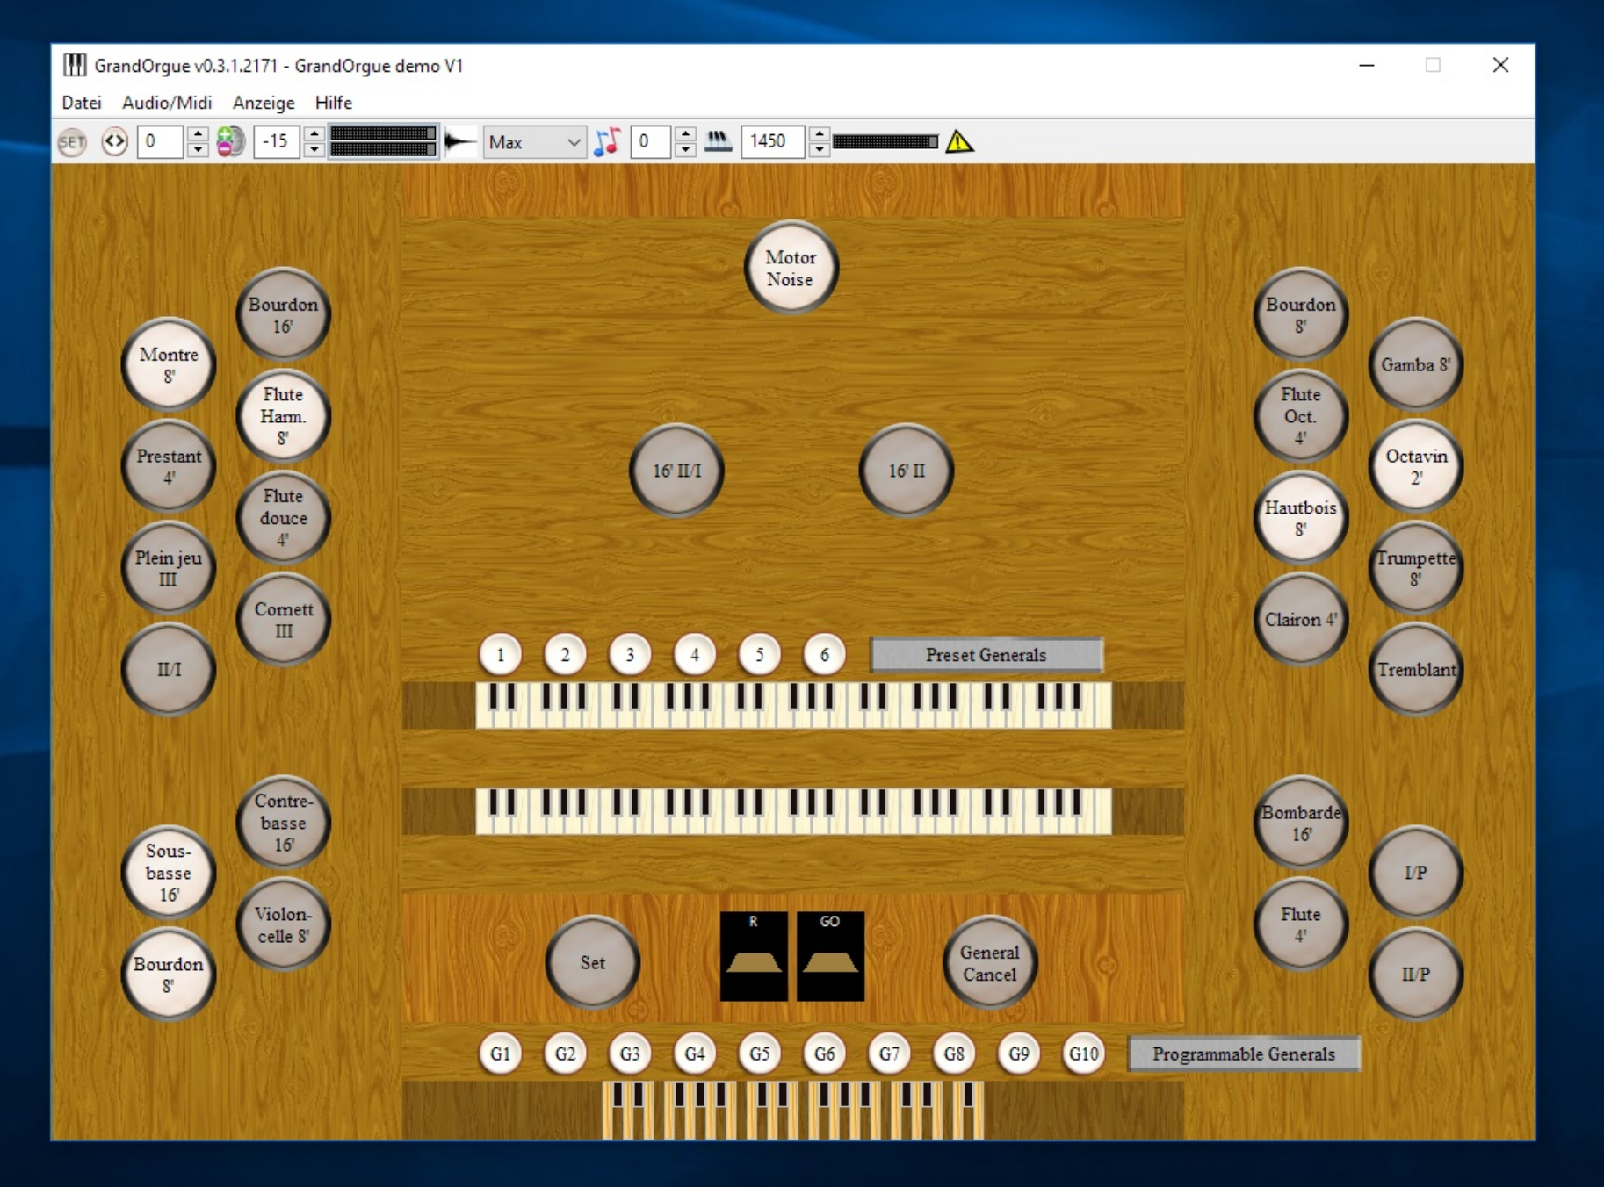
Task: Toggle the Tremblant knob
Action: 1415,669
